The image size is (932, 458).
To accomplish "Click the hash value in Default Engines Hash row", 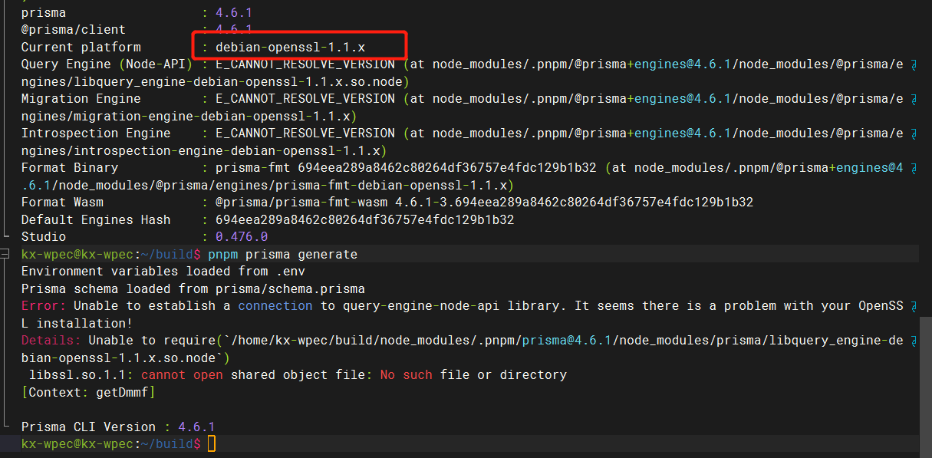I will tap(365, 219).
